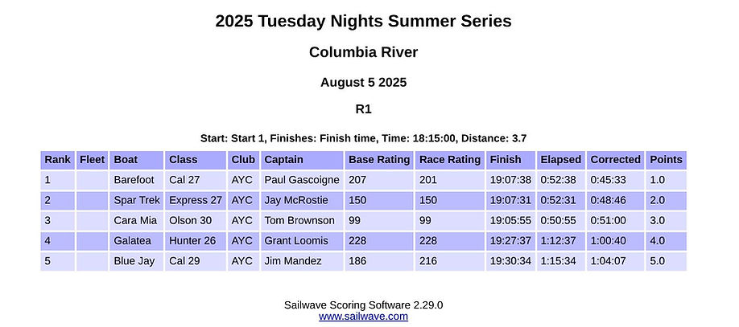Screen dimensions: 739x327
Task: Select the Blue Jay boat cell
Action: coord(134,261)
